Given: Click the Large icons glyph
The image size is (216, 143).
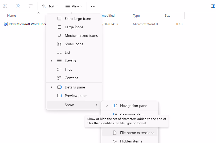Looking at the screenshot, I should pos(59,27).
